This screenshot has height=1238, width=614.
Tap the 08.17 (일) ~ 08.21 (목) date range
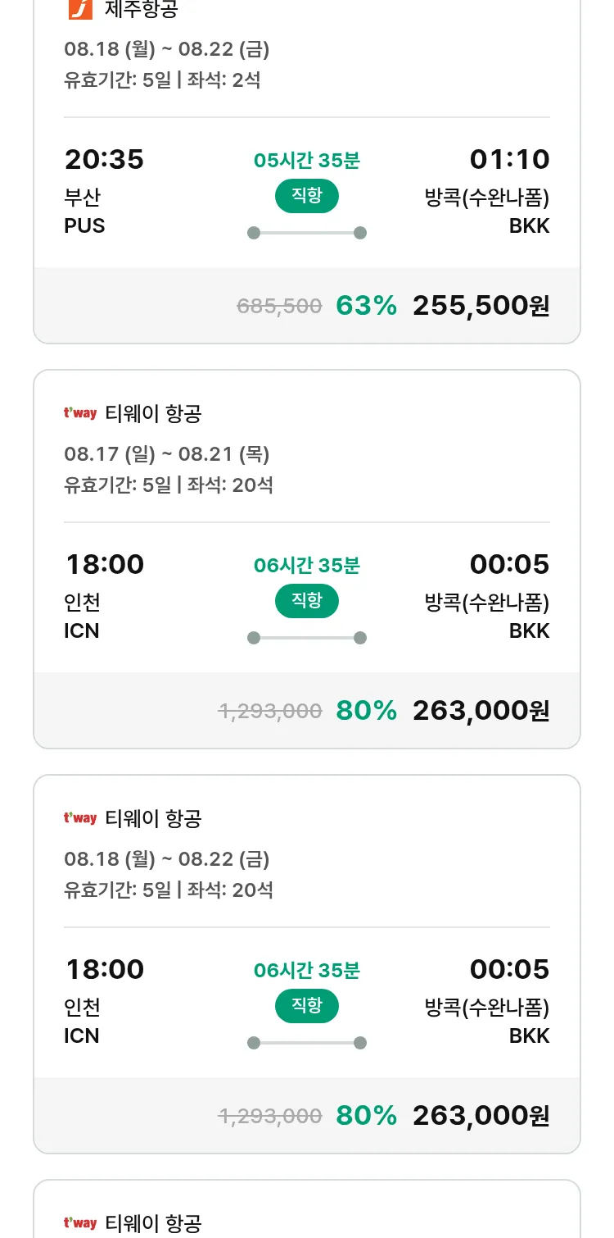(x=167, y=454)
